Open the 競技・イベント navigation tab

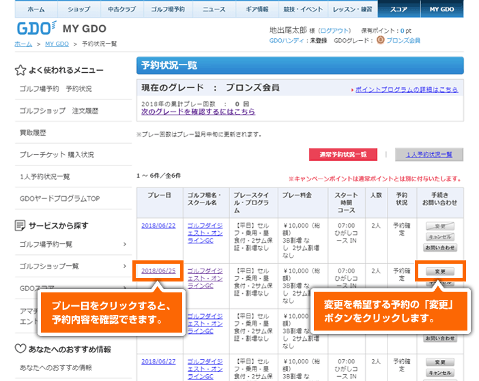(303, 9)
